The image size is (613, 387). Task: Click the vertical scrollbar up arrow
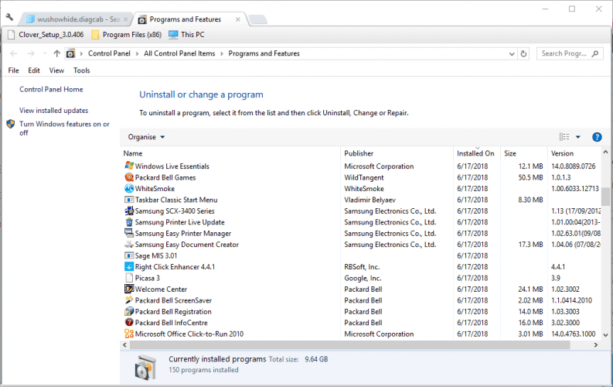coord(605,152)
